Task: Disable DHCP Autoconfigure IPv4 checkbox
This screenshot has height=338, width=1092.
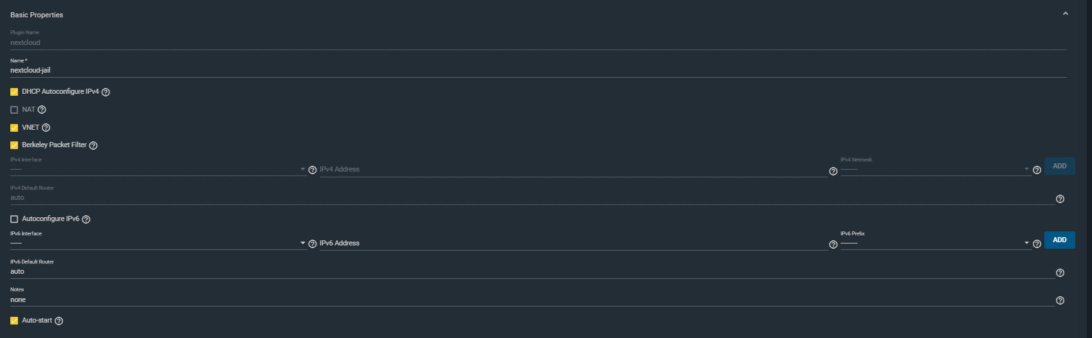Action: click(14, 92)
